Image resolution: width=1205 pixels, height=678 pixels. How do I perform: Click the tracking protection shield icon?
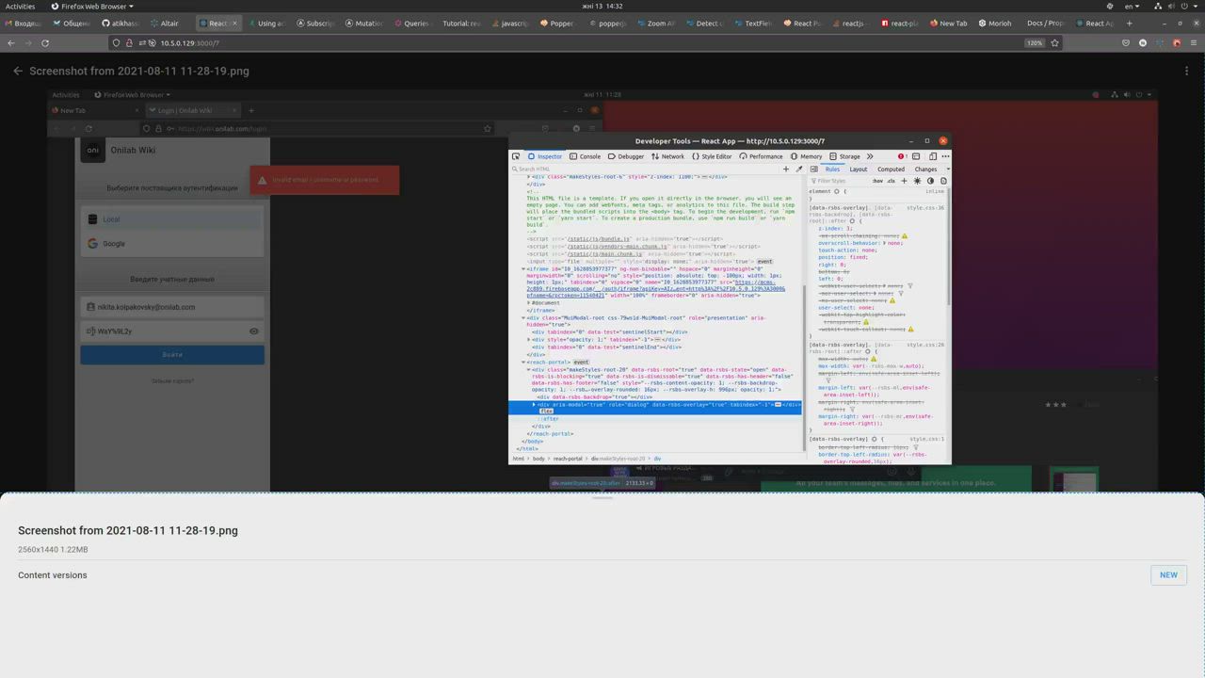[116, 42]
